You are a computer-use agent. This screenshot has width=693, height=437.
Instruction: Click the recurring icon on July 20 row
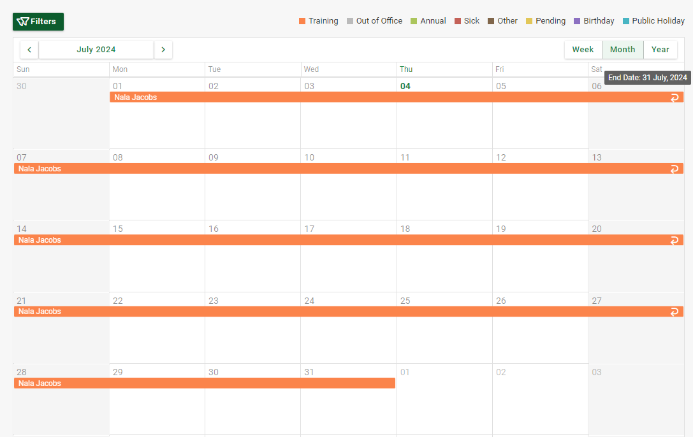(x=675, y=240)
